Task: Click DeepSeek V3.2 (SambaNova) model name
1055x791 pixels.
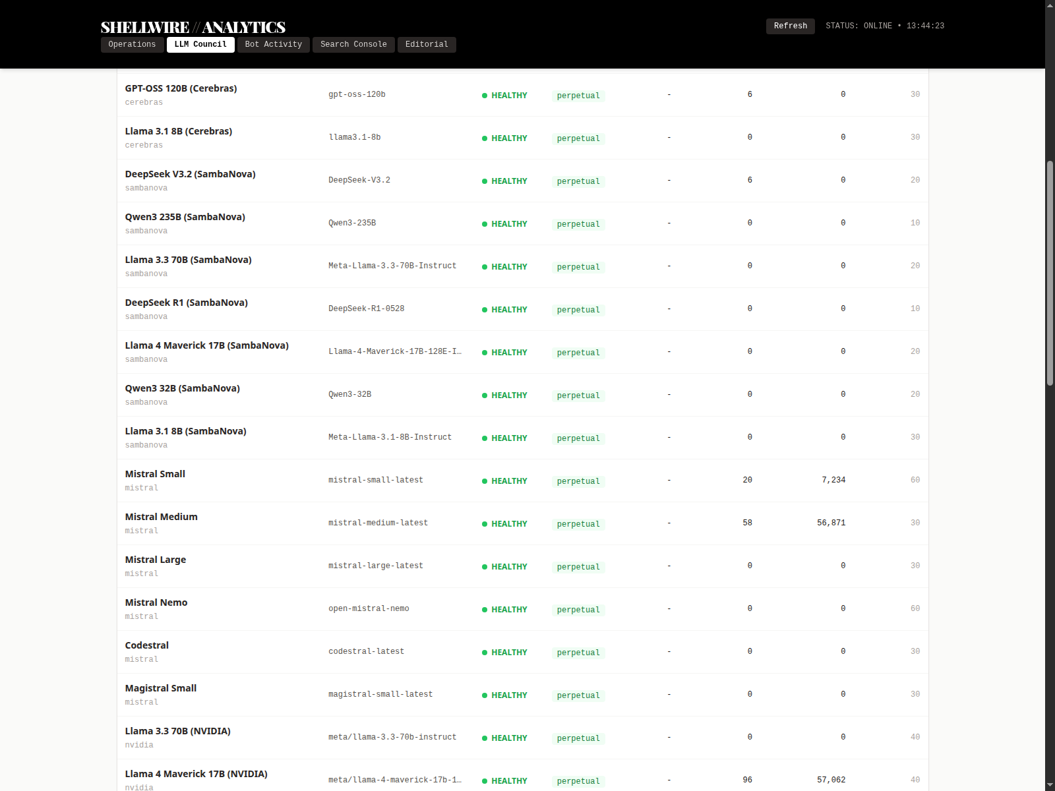Action: tap(190, 174)
